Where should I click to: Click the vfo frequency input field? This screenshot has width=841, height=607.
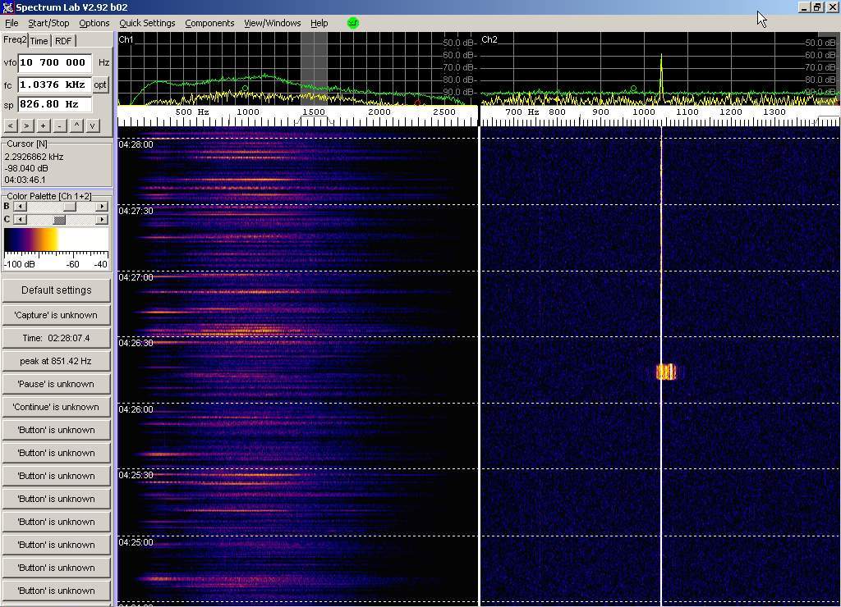[x=54, y=62]
